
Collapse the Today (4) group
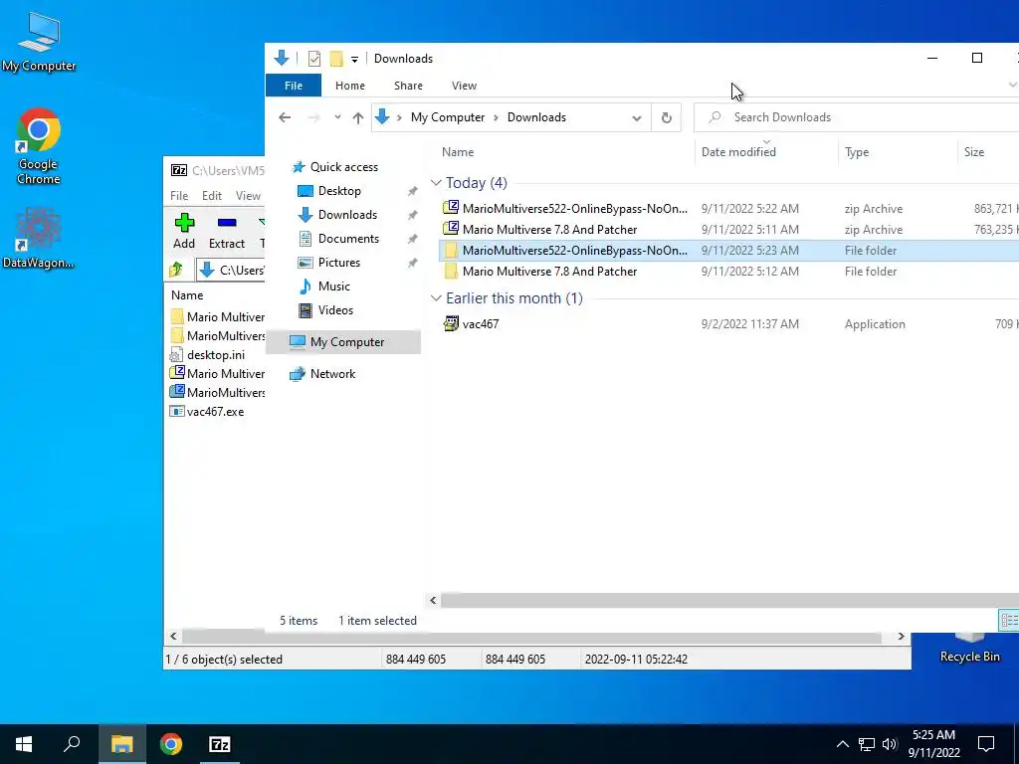[x=436, y=183]
